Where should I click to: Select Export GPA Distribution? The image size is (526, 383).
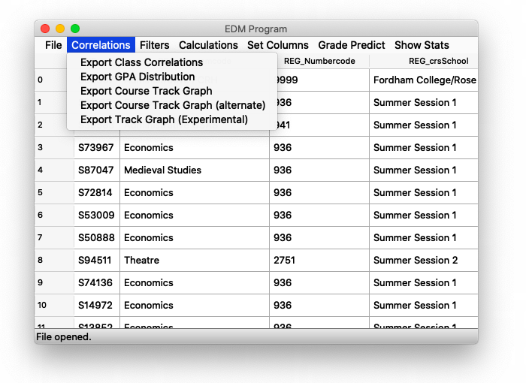[x=138, y=77]
